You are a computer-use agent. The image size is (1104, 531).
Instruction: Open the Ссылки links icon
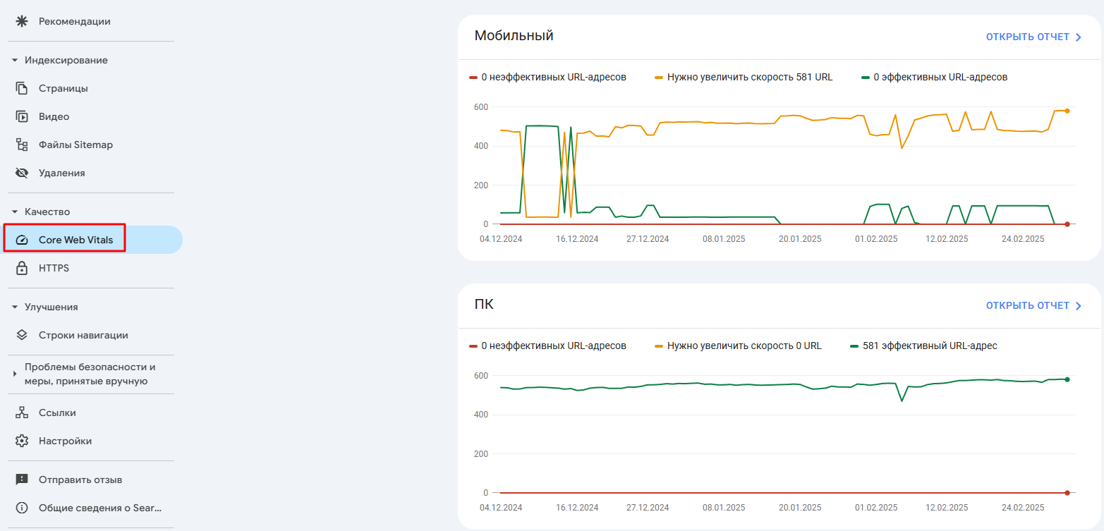pos(23,412)
